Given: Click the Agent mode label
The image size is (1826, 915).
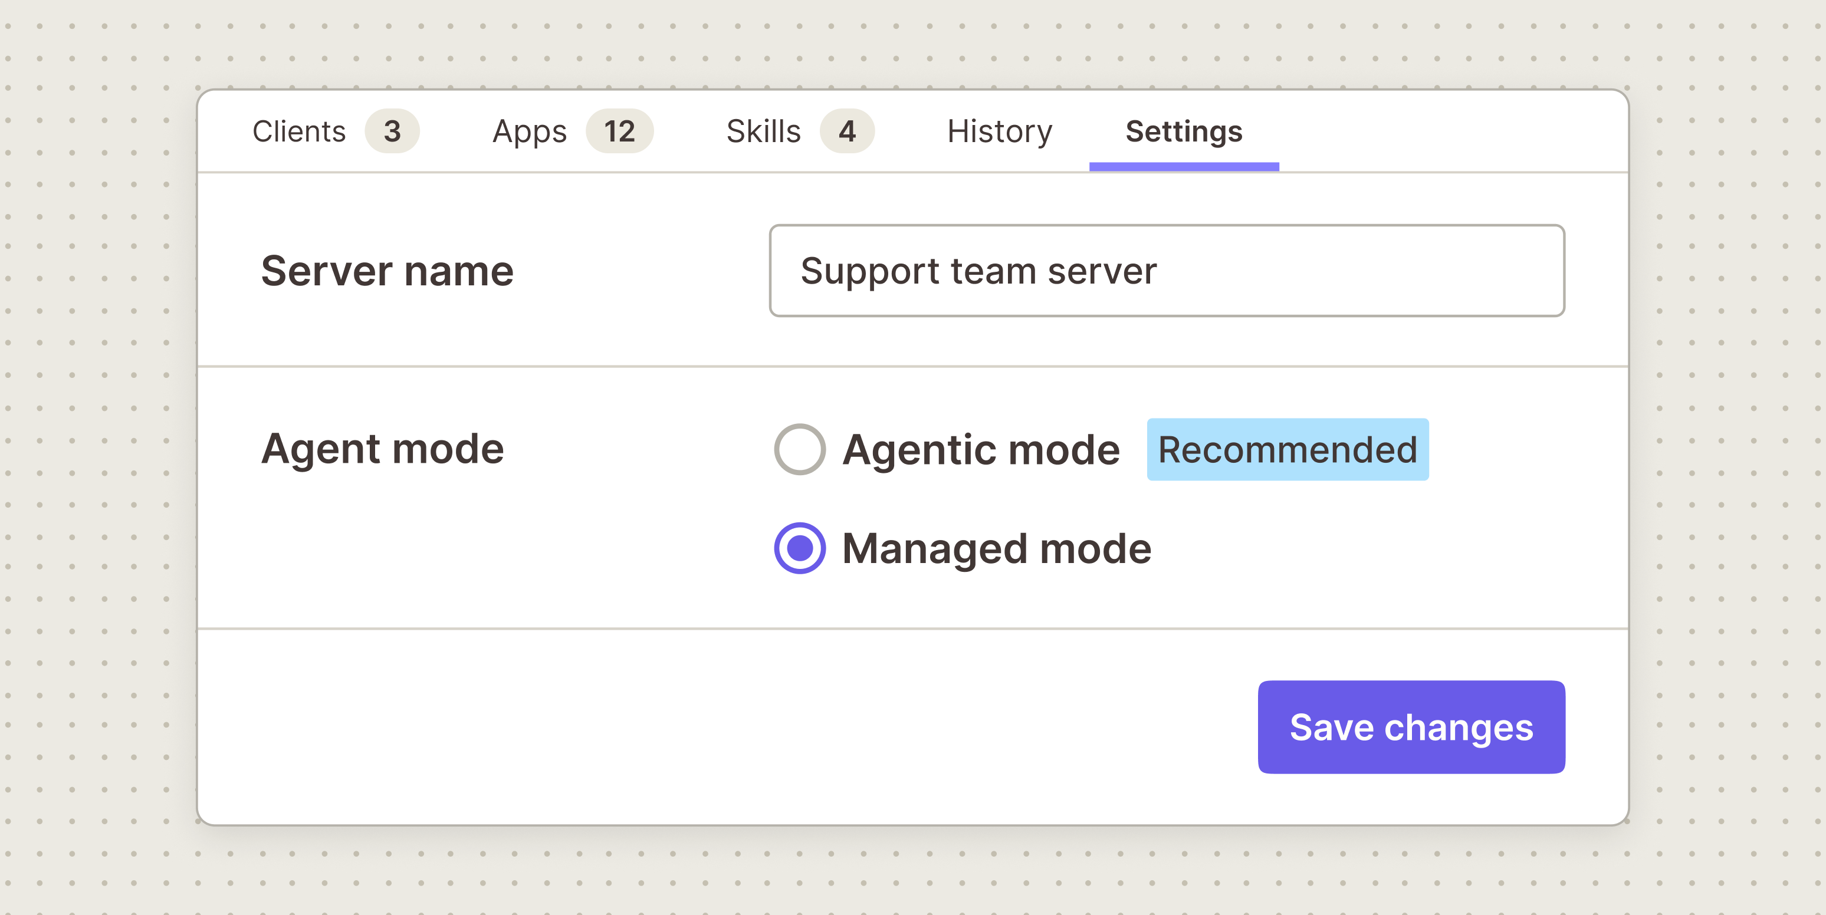Looking at the screenshot, I should (x=383, y=449).
